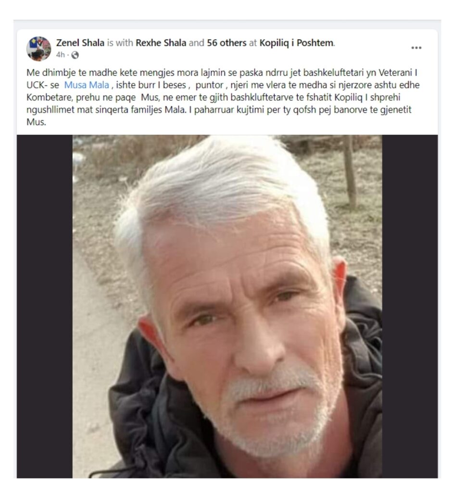Follow the Musa Mala tagged name link
453x480 pixels.
(x=87, y=85)
